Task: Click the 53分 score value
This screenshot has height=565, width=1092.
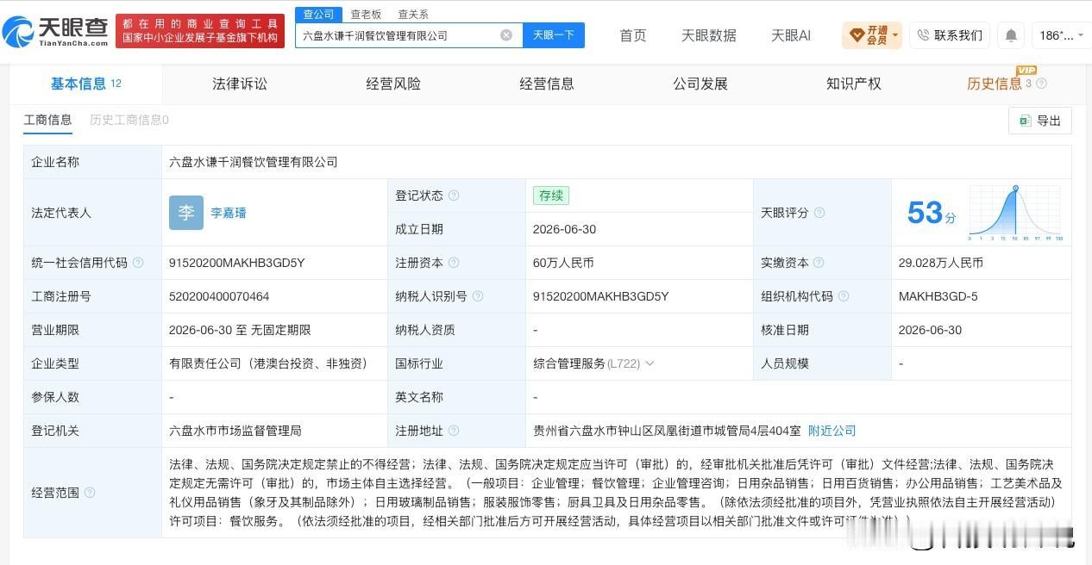Action: click(932, 213)
